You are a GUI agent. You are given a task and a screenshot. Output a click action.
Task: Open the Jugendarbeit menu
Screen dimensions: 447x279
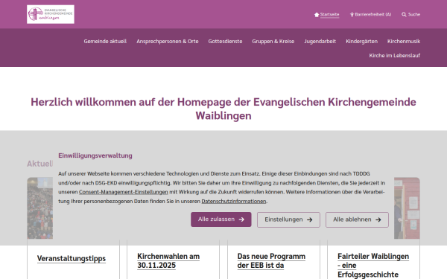click(x=320, y=41)
